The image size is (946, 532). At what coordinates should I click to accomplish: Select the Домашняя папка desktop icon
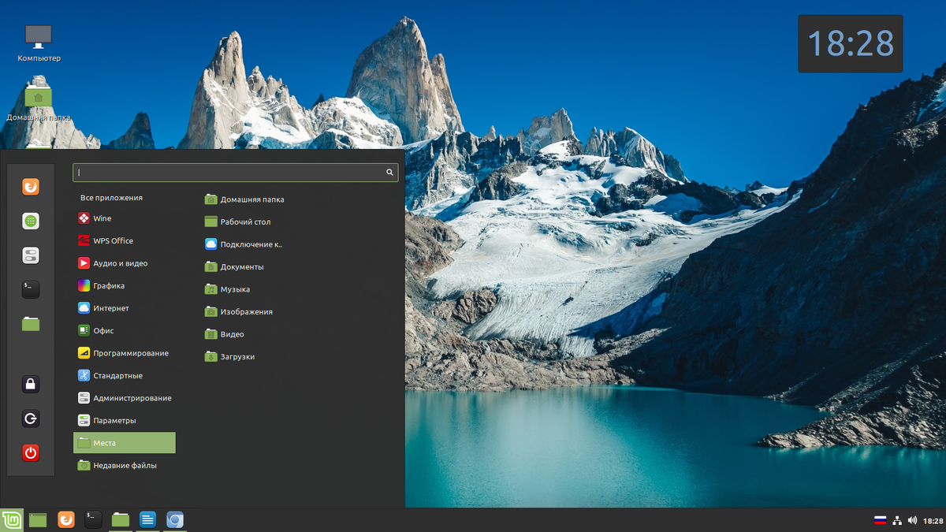[x=39, y=102]
